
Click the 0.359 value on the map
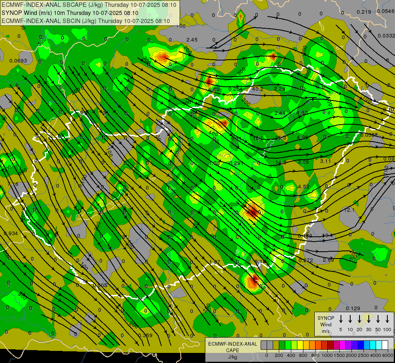pos(145,335)
